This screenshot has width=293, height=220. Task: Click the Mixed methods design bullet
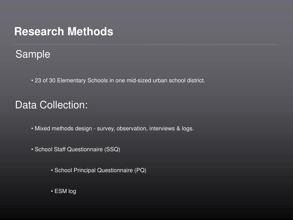click(112, 129)
